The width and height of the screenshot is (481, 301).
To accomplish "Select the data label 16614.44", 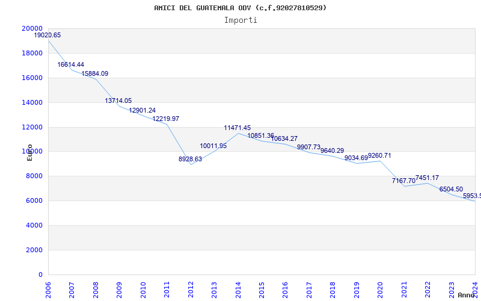I will (x=70, y=65).
